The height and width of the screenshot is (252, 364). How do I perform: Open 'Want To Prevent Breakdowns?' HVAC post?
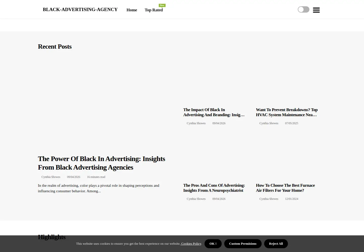(287, 112)
